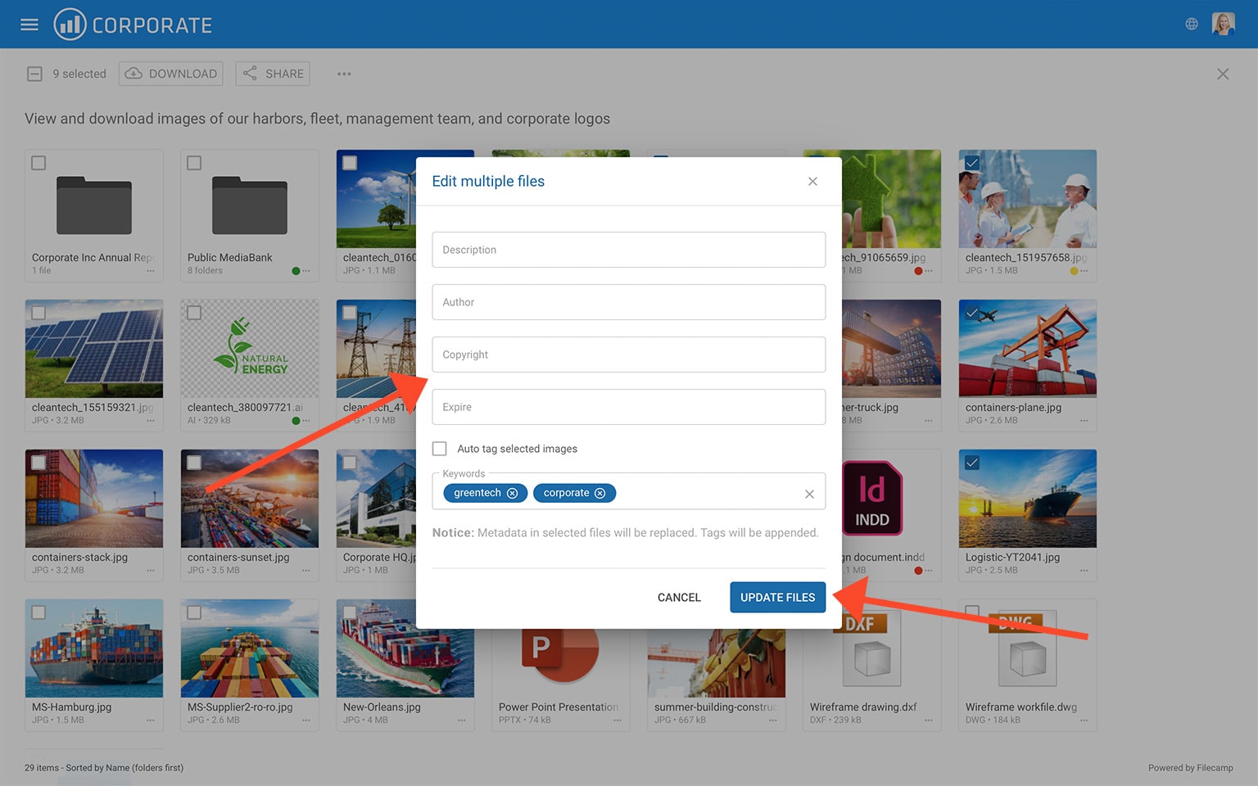Open options menu for Wireframe drawing.dxf
Image resolution: width=1258 pixels, height=786 pixels.
click(929, 720)
